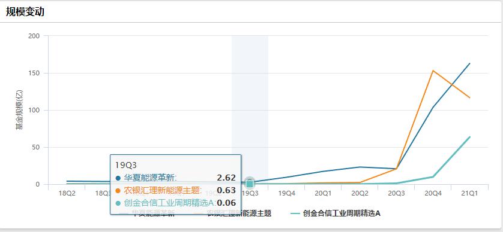This screenshot has width=503, height=232.
Task: Click the 规模变动 panel title
Action: coord(25,12)
